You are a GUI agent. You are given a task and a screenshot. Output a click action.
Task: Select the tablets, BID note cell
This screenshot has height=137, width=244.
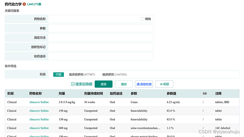[222, 102]
